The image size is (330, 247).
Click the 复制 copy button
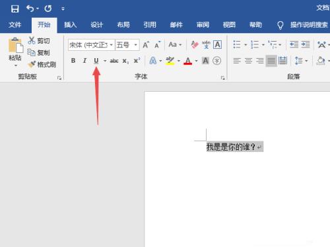pyautogui.click(x=39, y=52)
